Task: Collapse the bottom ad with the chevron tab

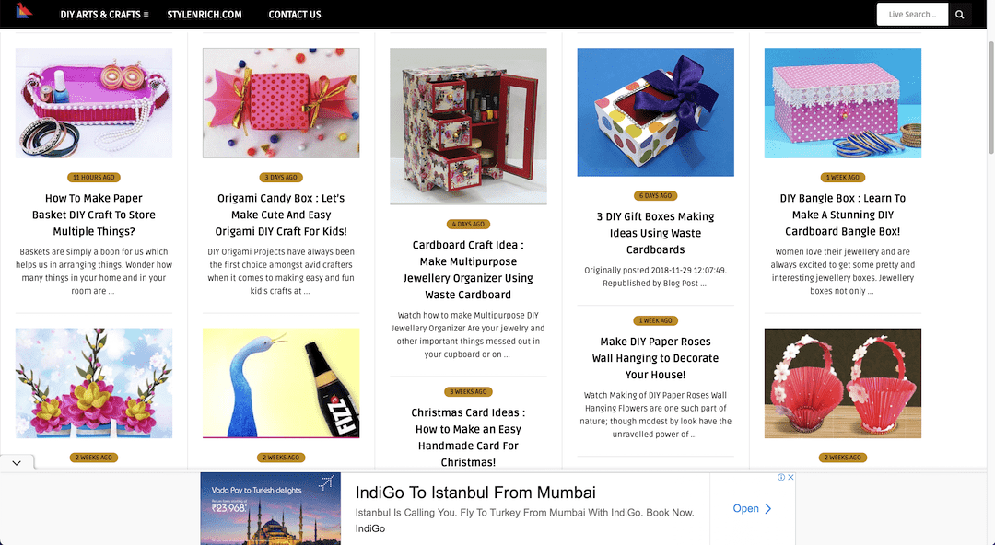Action: pyautogui.click(x=17, y=462)
